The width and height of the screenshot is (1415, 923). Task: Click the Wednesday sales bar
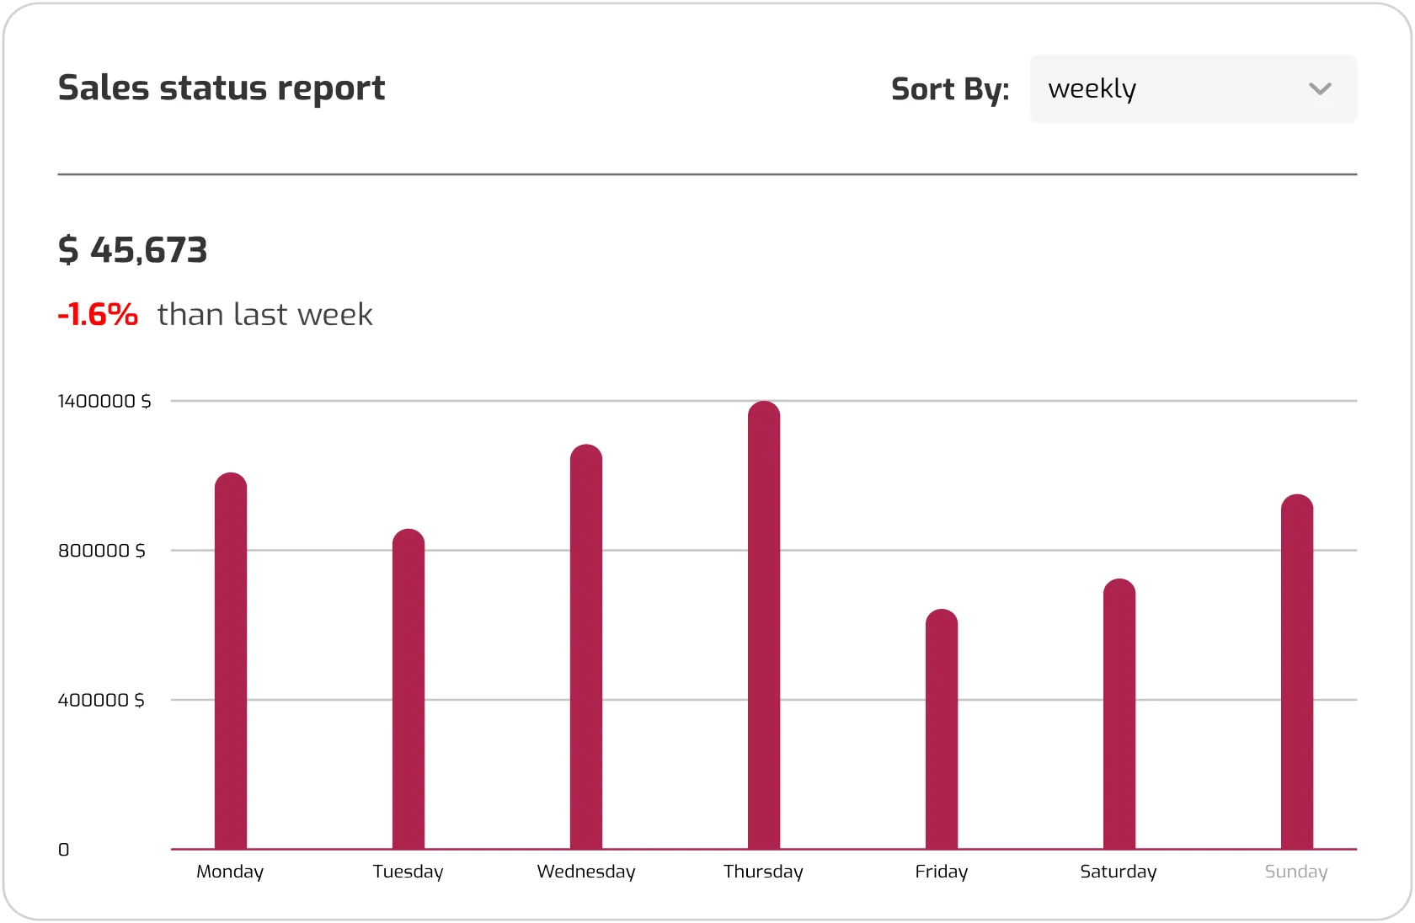point(586,647)
